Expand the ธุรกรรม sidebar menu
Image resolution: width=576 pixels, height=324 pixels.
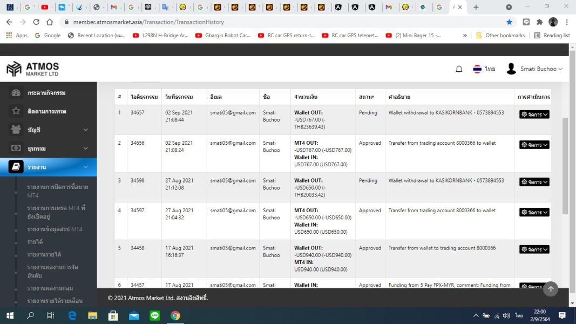click(49, 148)
